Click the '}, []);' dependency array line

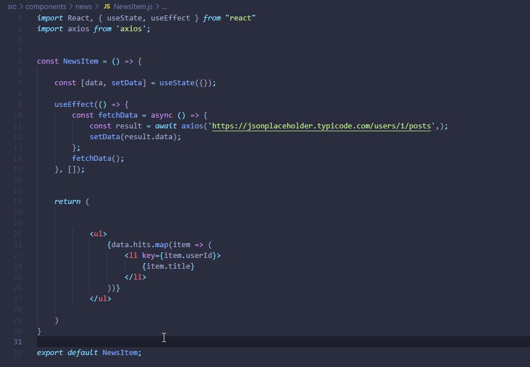pyautogui.click(x=69, y=169)
